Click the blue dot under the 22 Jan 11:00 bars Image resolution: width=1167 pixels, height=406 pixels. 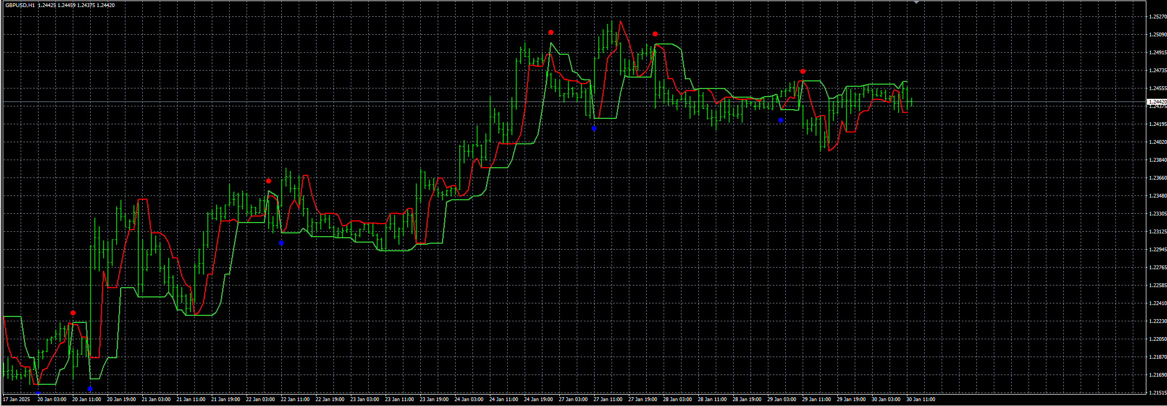(x=281, y=243)
